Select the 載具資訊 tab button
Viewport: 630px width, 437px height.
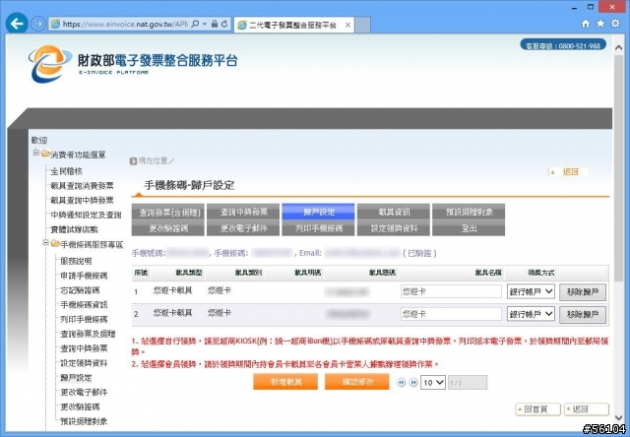pyautogui.click(x=394, y=212)
